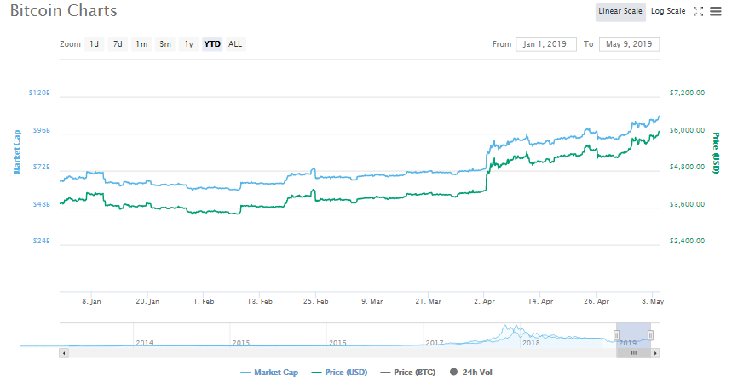
Task: Choose the 3m zoom option
Action: [165, 44]
